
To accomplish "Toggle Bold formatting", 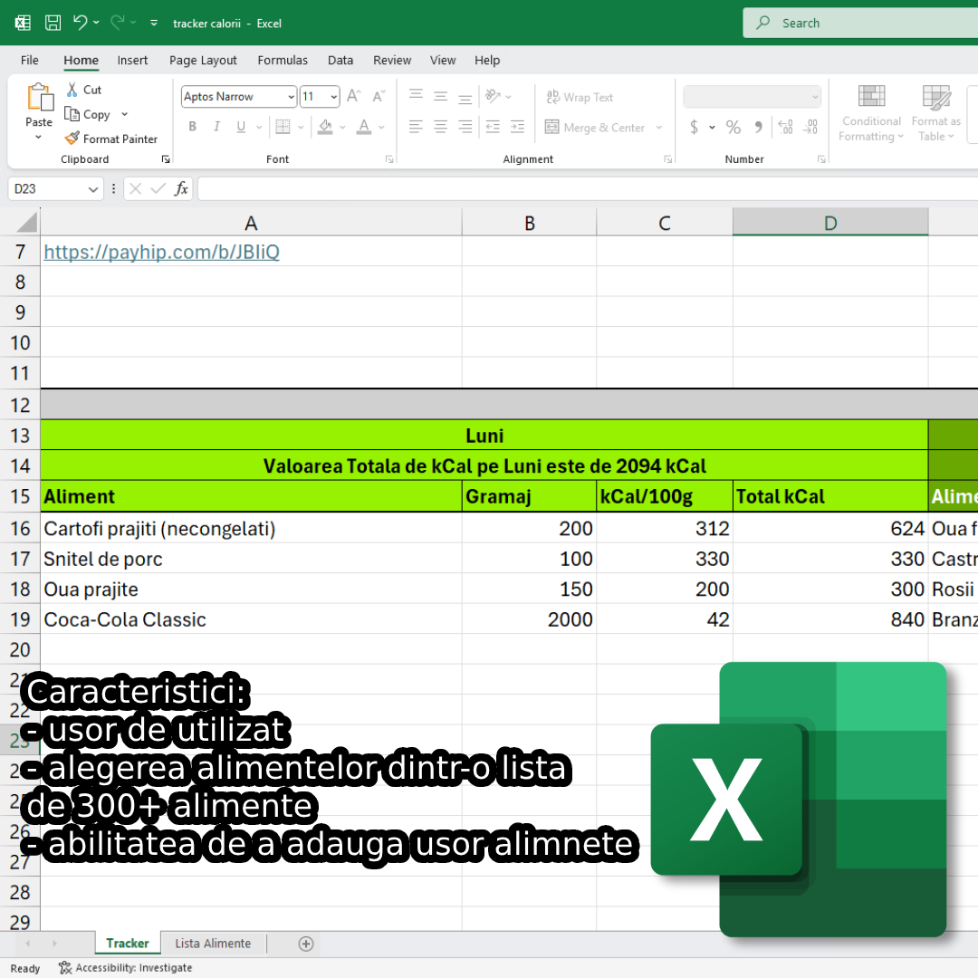I will 193,127.
